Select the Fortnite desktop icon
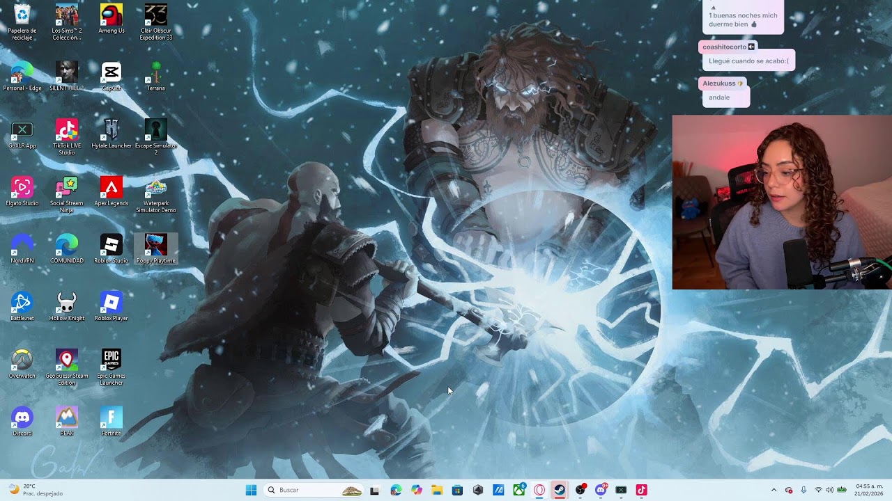Viewport: 892px width, 501px height. 111,422
